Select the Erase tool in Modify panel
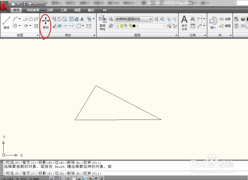Screen dimensions: 248x180 point(54,26)
